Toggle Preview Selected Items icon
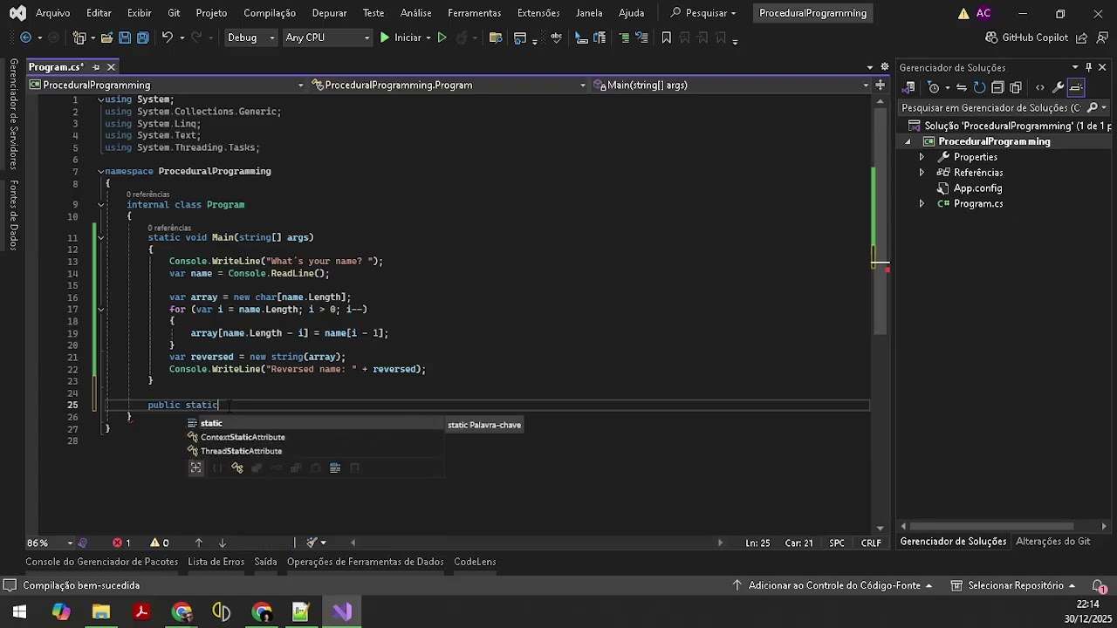 [1076, 87]
